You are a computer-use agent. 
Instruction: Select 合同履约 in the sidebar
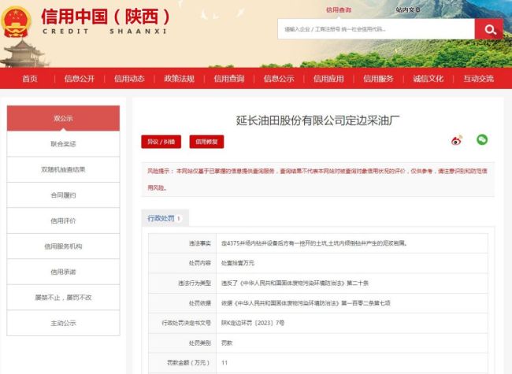coord(63,195)
